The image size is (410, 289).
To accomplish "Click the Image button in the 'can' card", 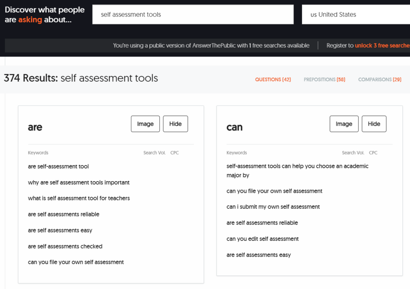I will click(x=344, y=124).
